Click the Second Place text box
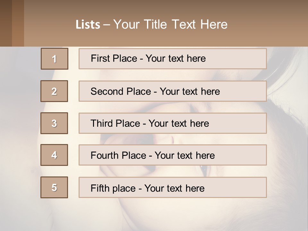This screenshot has width=308, height=231. [x=173, y=91]
